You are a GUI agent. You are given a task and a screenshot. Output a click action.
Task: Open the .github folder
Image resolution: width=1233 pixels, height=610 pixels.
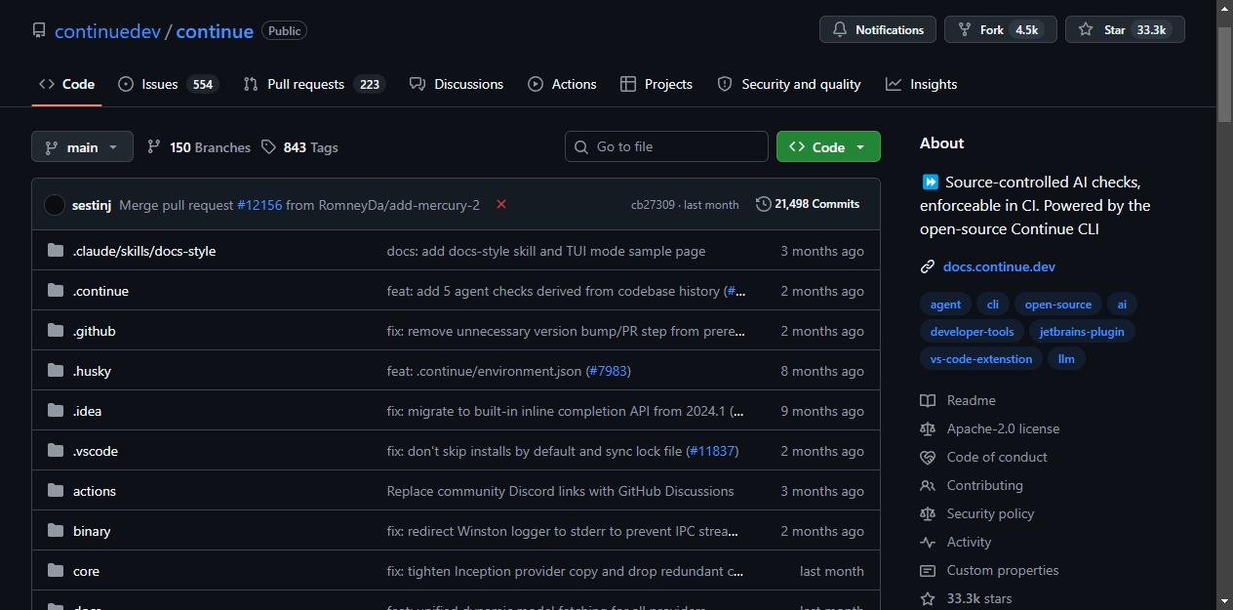tap(94, 331)
